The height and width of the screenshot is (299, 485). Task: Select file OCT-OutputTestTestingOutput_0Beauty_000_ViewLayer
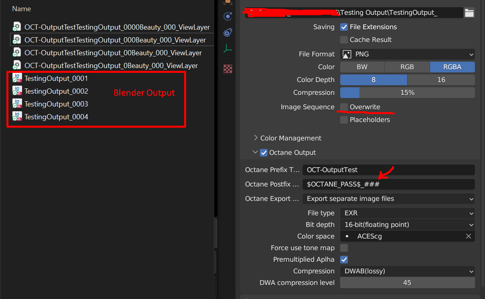point(111,66)
